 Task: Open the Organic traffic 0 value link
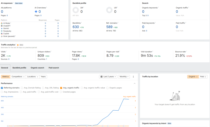tap(177, 12)
